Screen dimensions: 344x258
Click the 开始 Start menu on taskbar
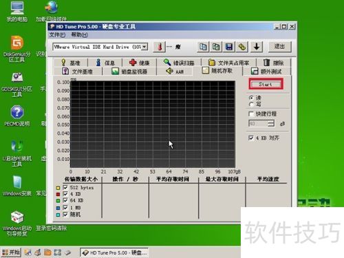click(x=11, y=252)
